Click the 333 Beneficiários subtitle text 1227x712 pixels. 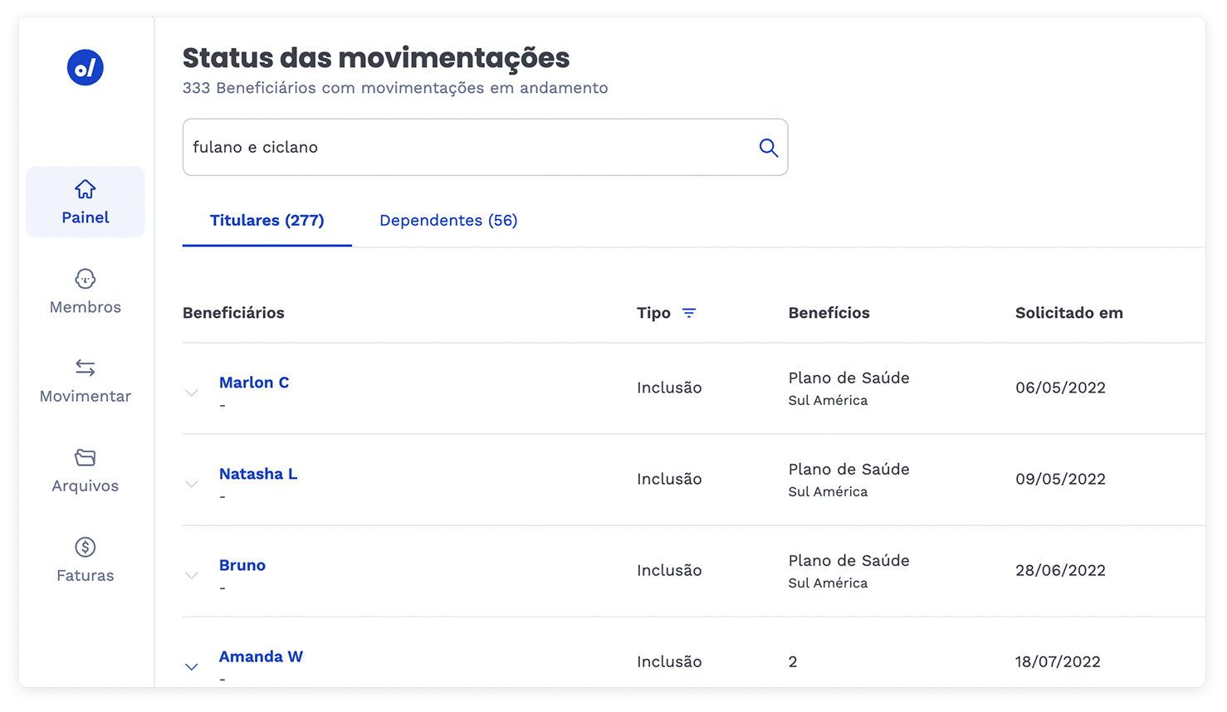click(x=395, y=88)
